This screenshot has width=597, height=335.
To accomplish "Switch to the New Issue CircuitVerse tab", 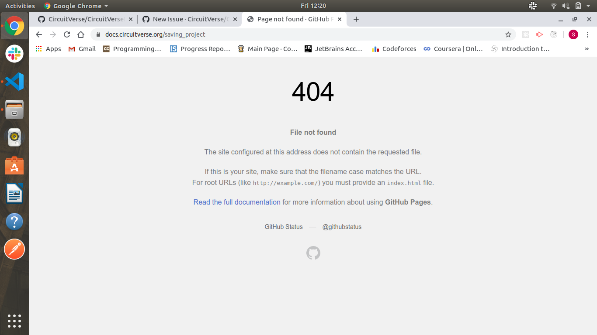I will coord(190,19).
